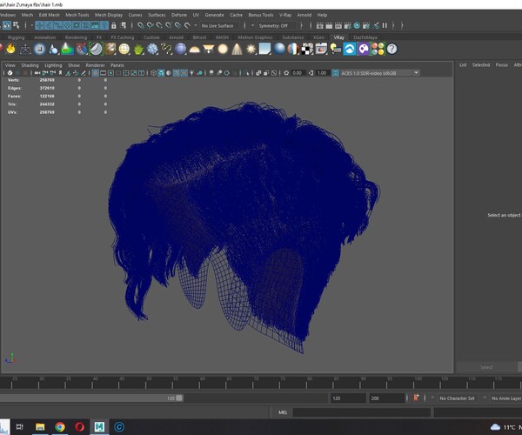Click the four colored balls shelf icon

tap(378, 50)
